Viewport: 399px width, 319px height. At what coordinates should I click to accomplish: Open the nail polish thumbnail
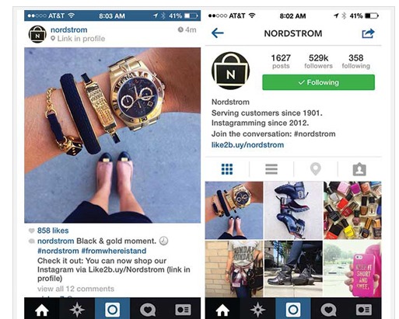click(352, 210)
